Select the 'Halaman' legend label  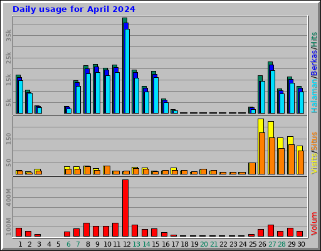[314, 95]
